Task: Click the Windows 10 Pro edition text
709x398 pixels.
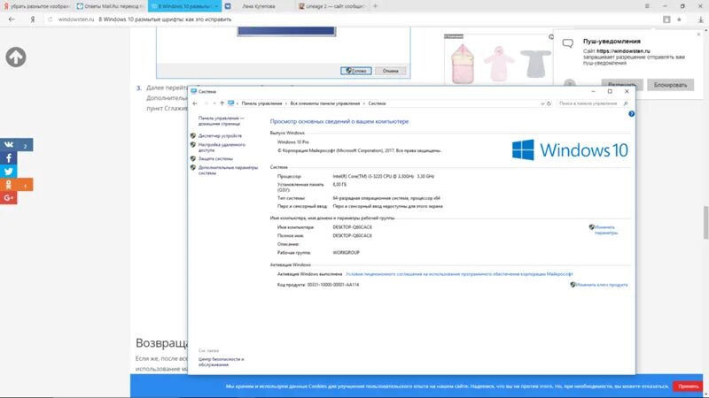Action: [293, 142]
